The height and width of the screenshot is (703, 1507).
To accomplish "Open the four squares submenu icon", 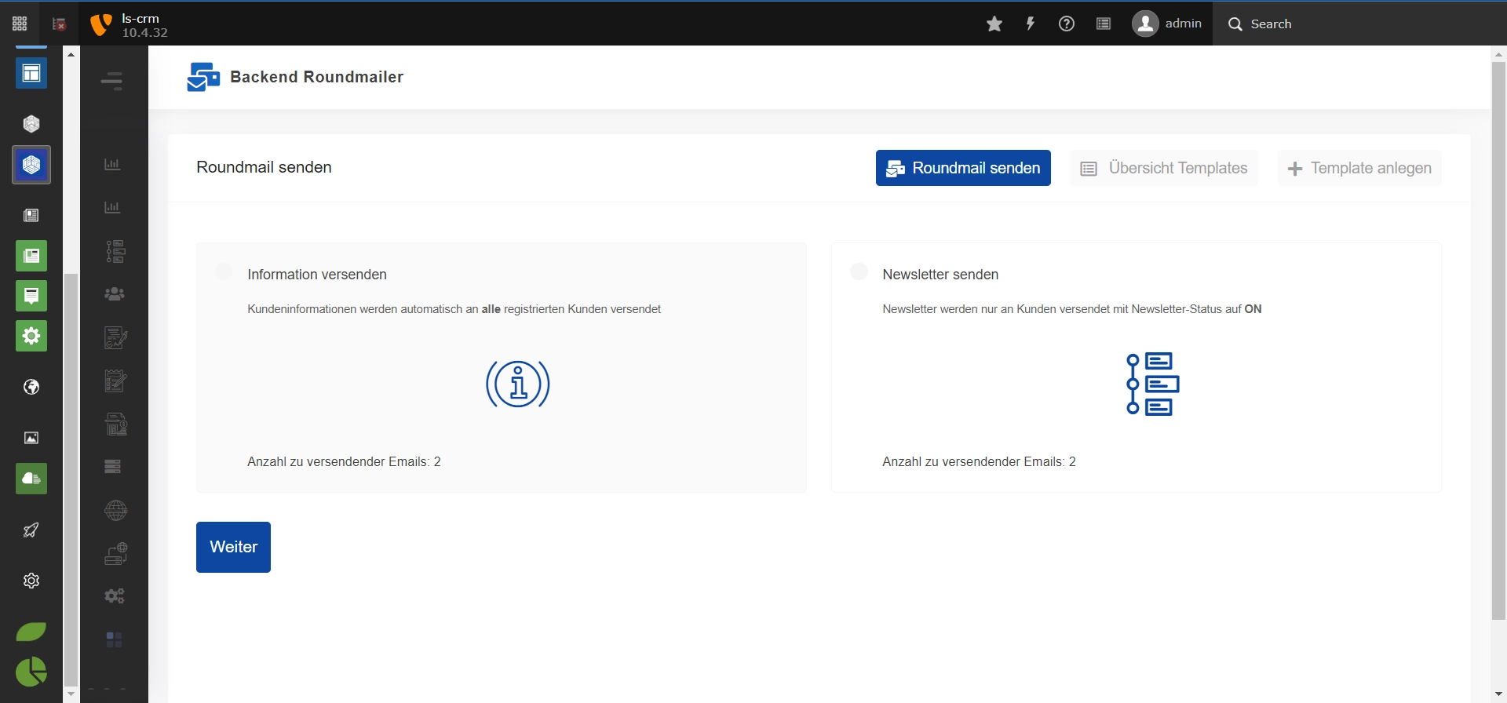I will (115, 639).
